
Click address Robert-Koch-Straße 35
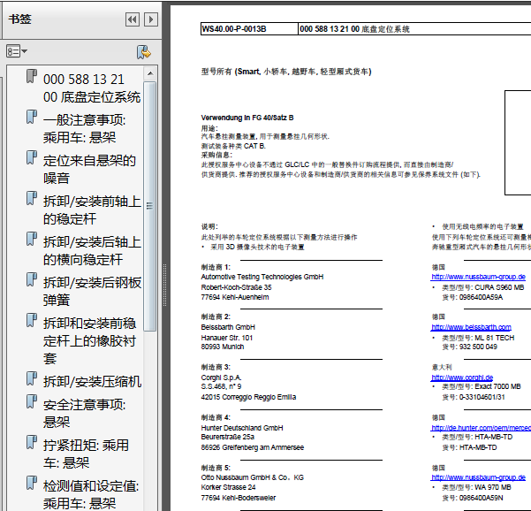pos(236,287)
